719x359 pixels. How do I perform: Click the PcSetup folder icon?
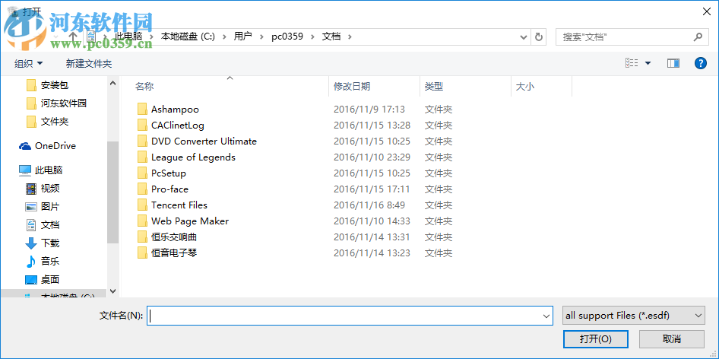pos(142,173)
